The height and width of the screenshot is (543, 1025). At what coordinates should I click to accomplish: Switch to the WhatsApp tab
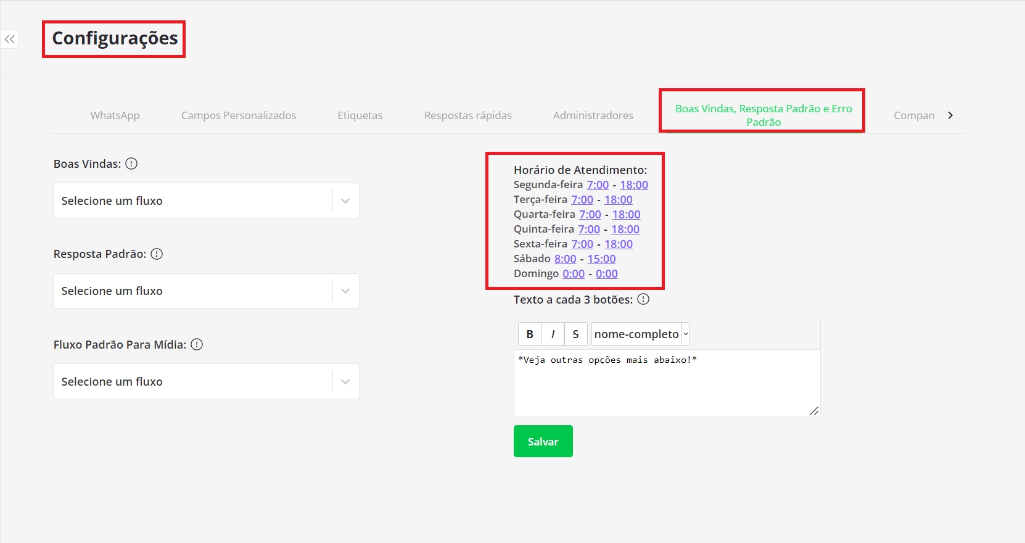[115, 115]
